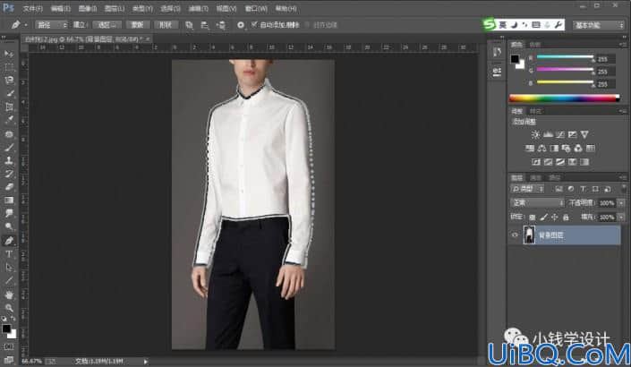Select the Blur tool

point(9,213)
